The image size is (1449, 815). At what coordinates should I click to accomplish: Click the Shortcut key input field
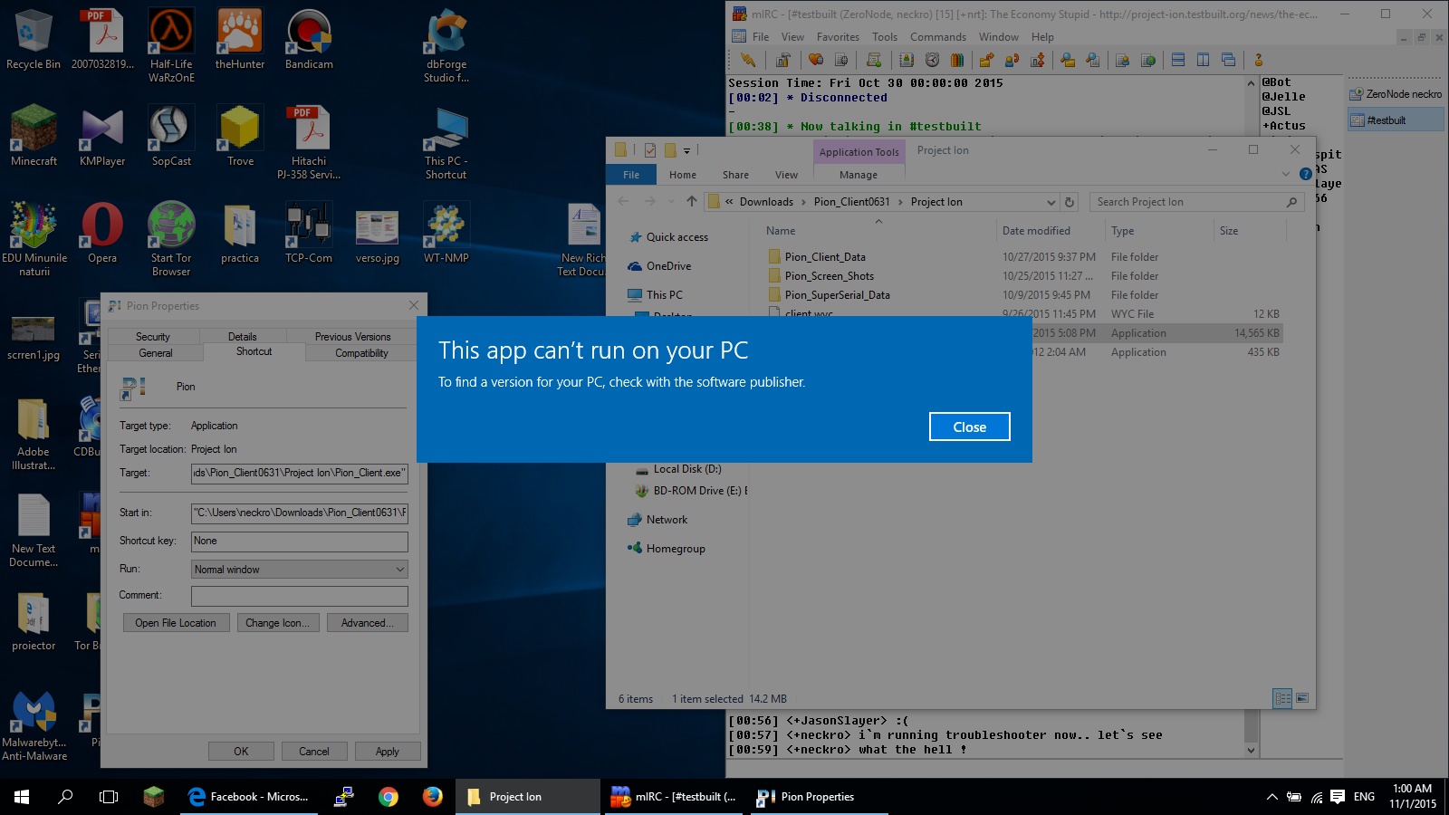[300, 541]
